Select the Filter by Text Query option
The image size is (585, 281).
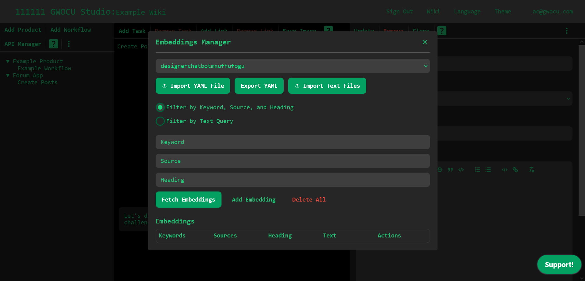tap(160, 121)
